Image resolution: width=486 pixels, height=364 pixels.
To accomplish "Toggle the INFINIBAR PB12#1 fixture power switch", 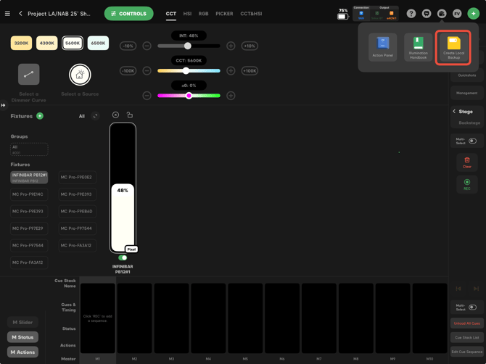I will 123,257.
